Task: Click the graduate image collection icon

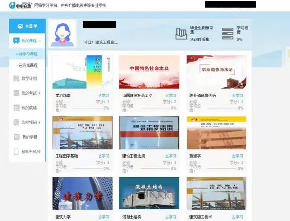Action: coord(181,34)
